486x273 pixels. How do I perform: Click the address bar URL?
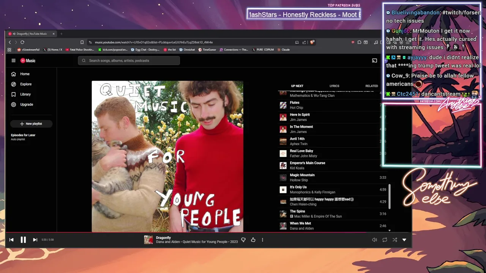coord(154,42)
